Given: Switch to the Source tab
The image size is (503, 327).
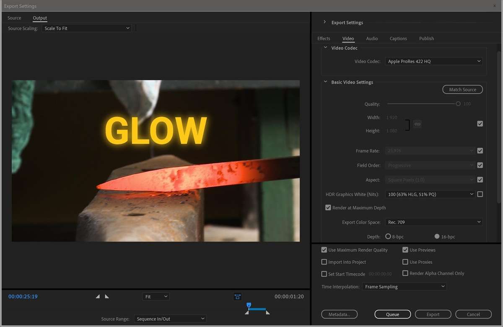Looking at the screenshot, I should pos(14,18).
